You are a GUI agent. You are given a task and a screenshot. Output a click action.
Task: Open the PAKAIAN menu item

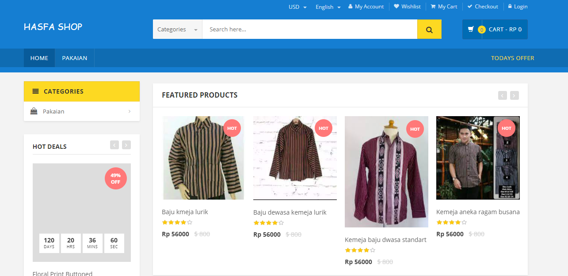(75, 58)
